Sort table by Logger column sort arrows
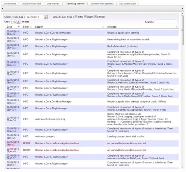This screenshot has width=186, height=172. click(x=103, y=27)
